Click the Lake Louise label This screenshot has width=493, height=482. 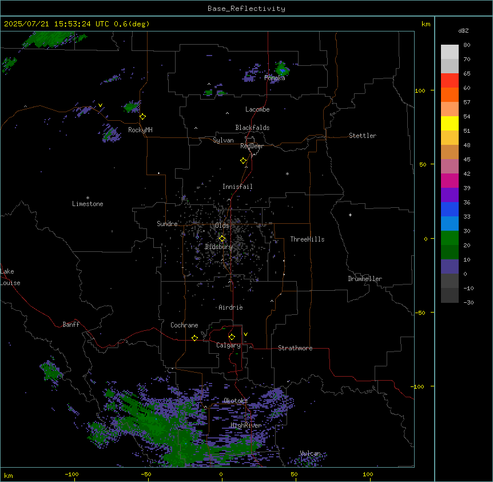point(10,277)
